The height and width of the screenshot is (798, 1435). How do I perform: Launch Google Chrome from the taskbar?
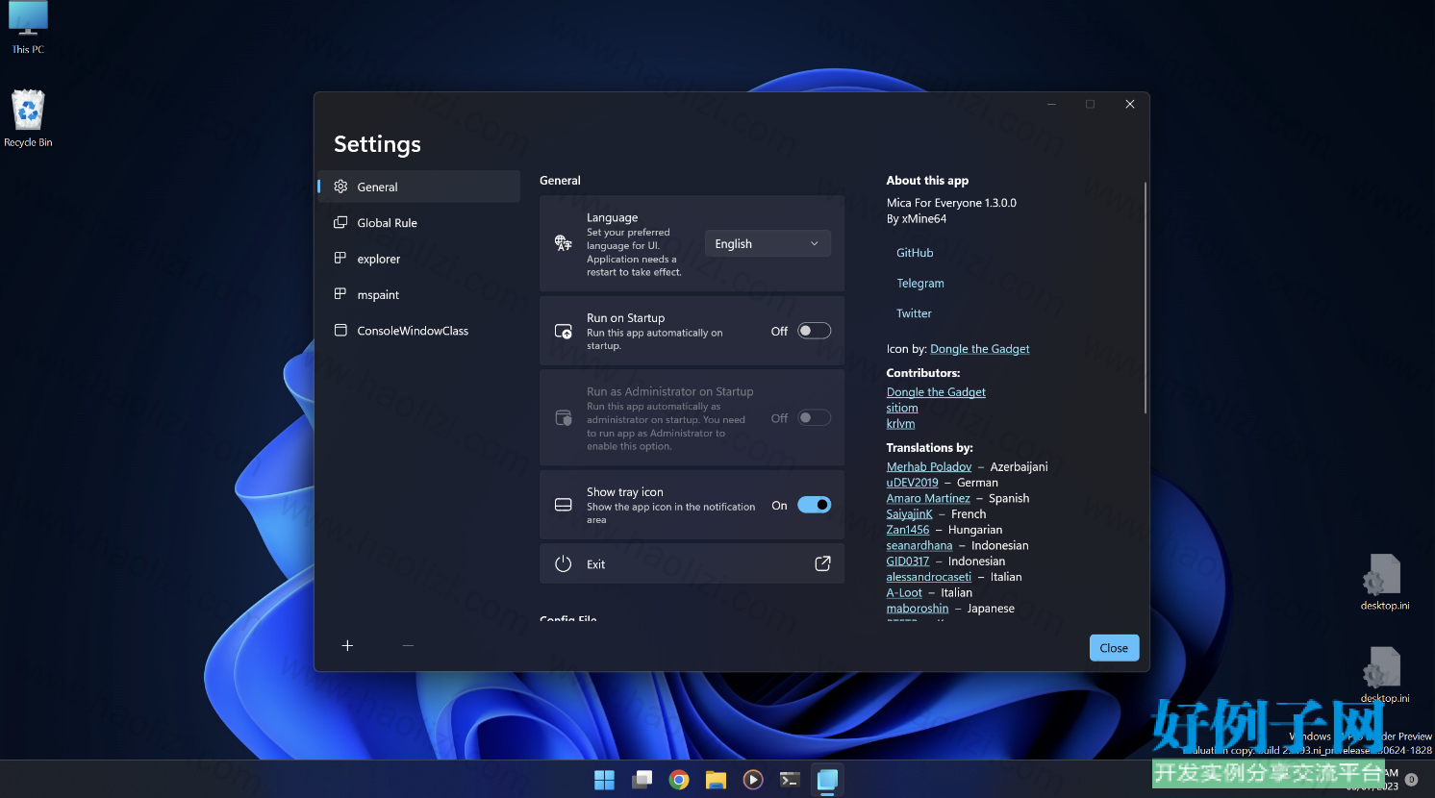click(679, 780)
